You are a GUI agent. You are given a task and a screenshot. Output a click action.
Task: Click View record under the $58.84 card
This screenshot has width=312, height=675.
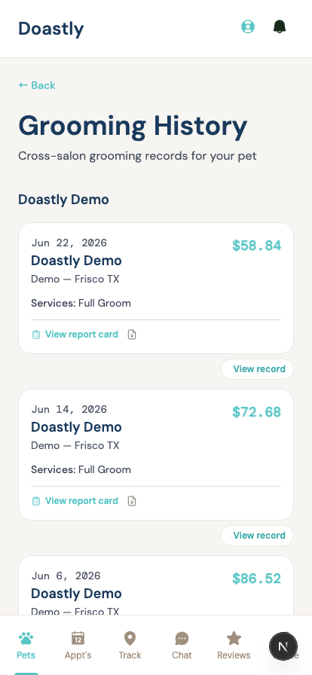click(258, 369)
